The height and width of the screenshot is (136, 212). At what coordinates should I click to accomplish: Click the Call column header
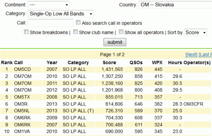click(x=18, y=63)
